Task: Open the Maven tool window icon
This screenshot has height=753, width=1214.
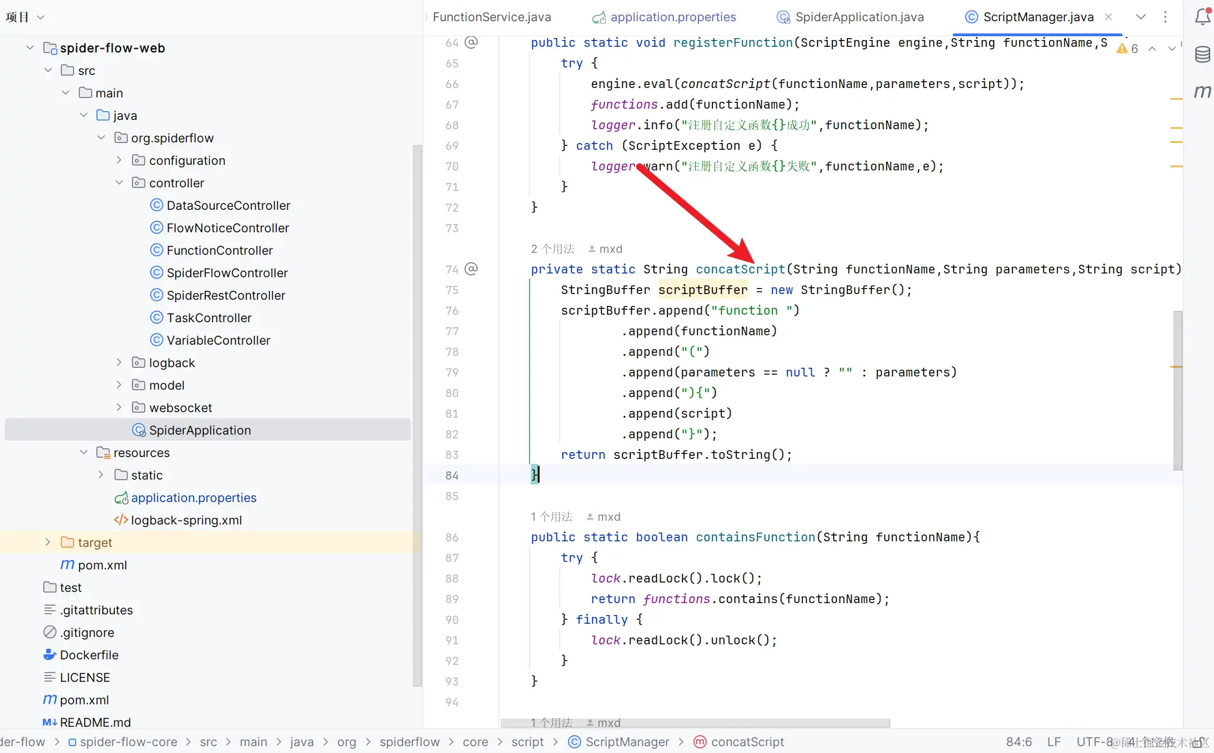Action: click(1202, 92)
